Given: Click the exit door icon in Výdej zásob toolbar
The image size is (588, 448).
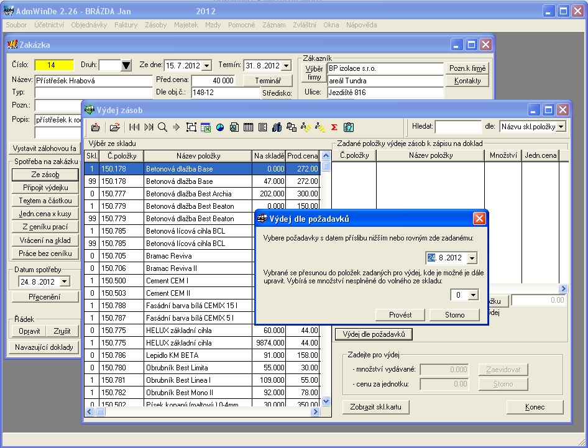Looking at the screenshot, I should tap(96, 127).
